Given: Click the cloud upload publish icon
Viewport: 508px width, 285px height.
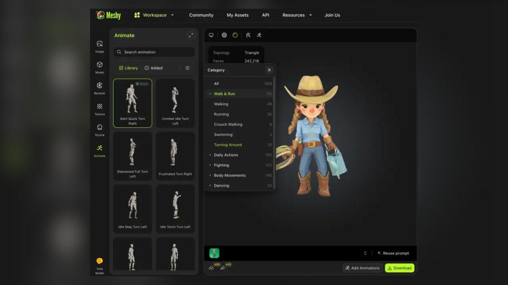Looking at the screenshot, I should (x=211, y=268).
